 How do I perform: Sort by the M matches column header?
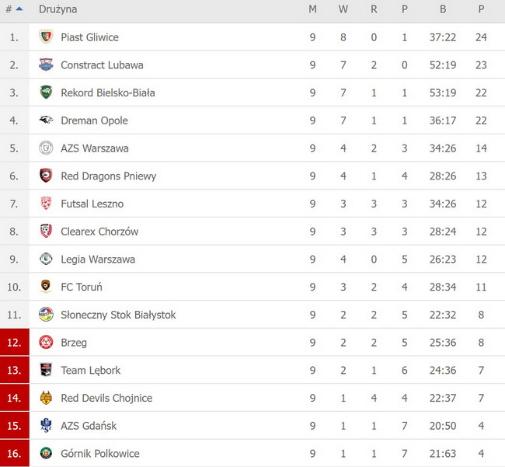click(x=312, y=9)
